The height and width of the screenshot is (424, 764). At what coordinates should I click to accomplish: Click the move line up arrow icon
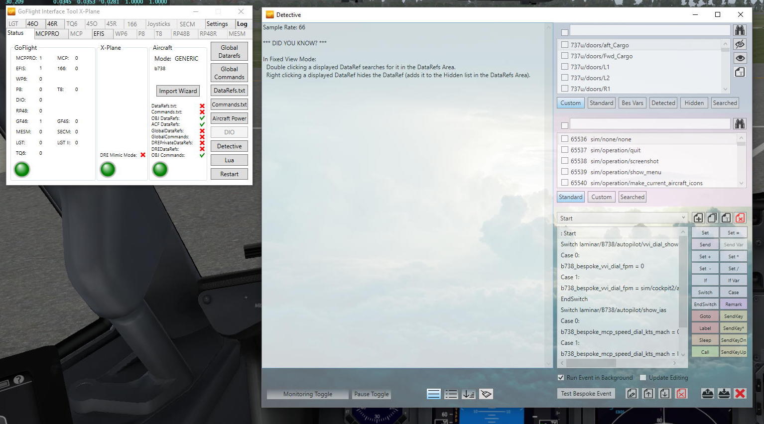coord(648,394)
